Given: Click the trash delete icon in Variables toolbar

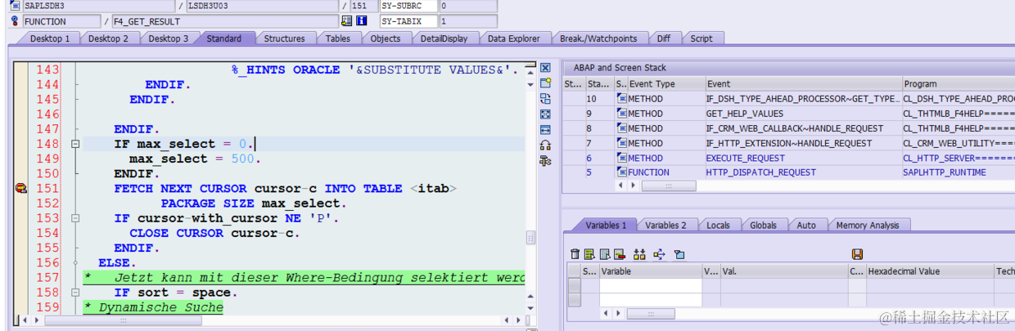Looking at the screenshot, I should pos(575,254).
